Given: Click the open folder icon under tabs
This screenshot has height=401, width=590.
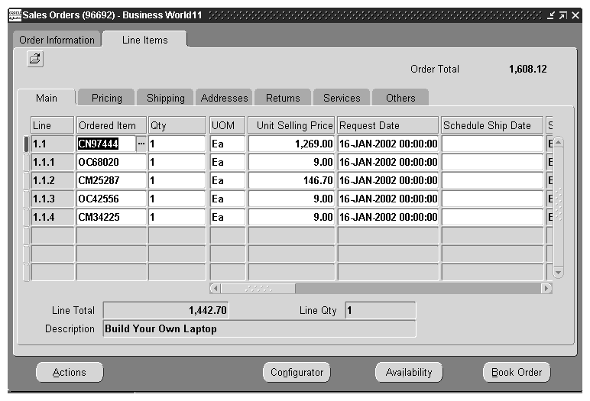Looking at the screenshot, I should click(35, 59).
